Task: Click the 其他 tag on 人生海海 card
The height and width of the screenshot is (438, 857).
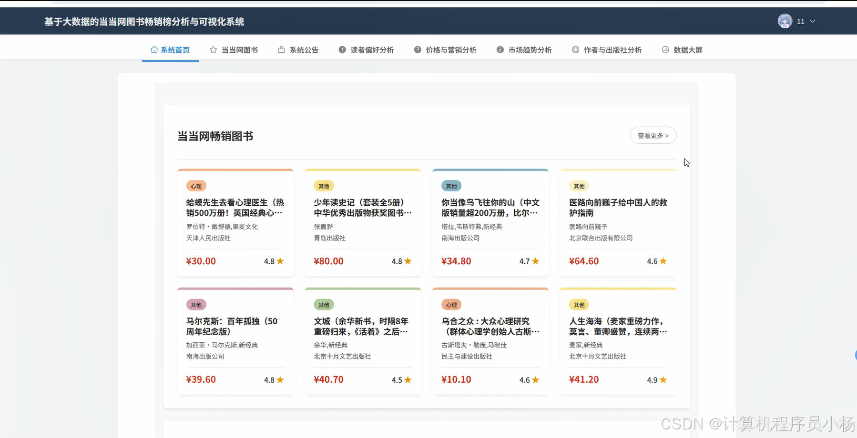Action: pyautogui.click(x=580, y=305)
